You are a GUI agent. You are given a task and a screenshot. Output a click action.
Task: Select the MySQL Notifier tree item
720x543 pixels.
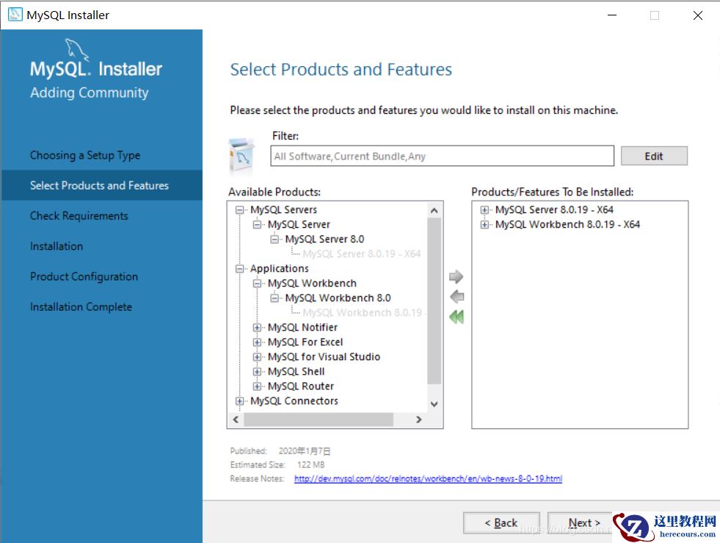302,328
